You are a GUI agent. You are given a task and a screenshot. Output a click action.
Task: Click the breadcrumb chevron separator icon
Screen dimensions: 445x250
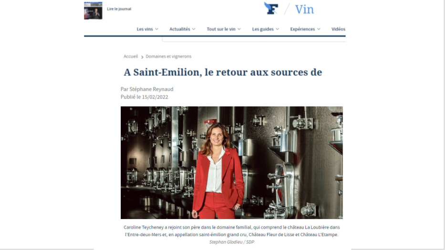click(x=142, y=57)
